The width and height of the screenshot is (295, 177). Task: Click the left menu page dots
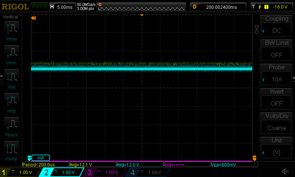[1, 80]
